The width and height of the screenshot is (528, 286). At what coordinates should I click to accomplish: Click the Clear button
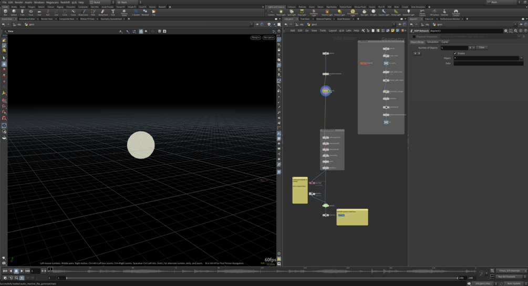482,47
